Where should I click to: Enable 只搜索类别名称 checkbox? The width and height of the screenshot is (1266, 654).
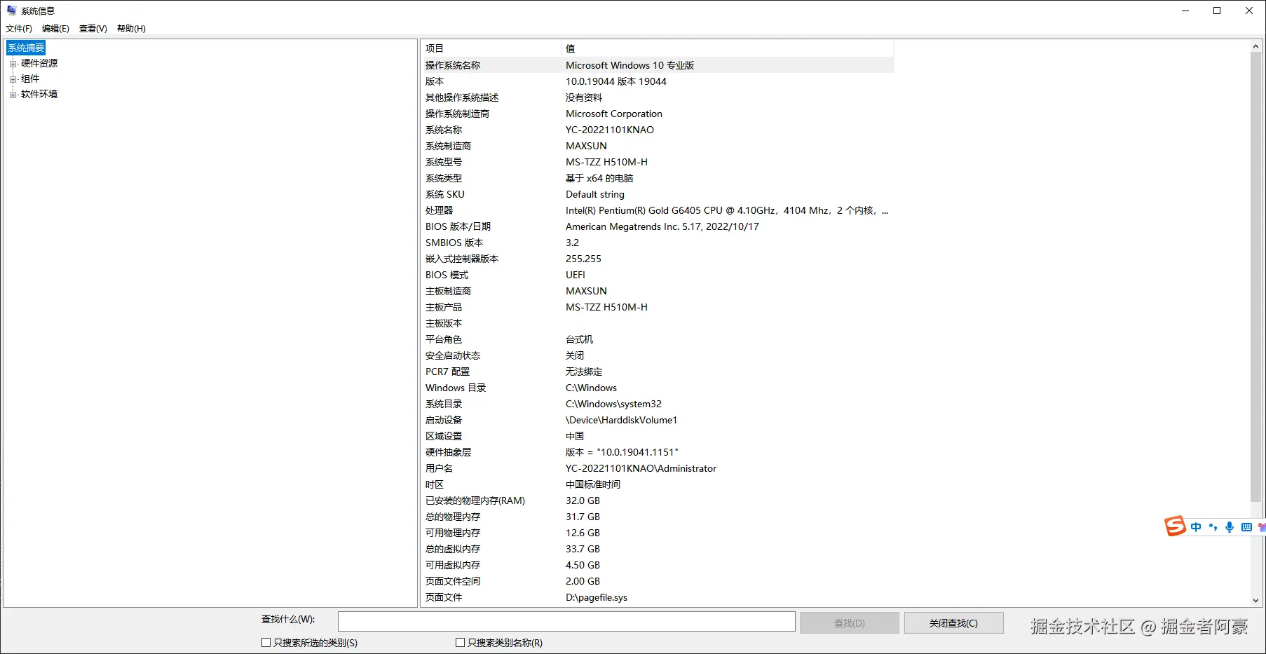(x=460, y=643)
